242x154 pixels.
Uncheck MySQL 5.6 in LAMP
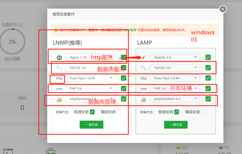click(208, 68)
